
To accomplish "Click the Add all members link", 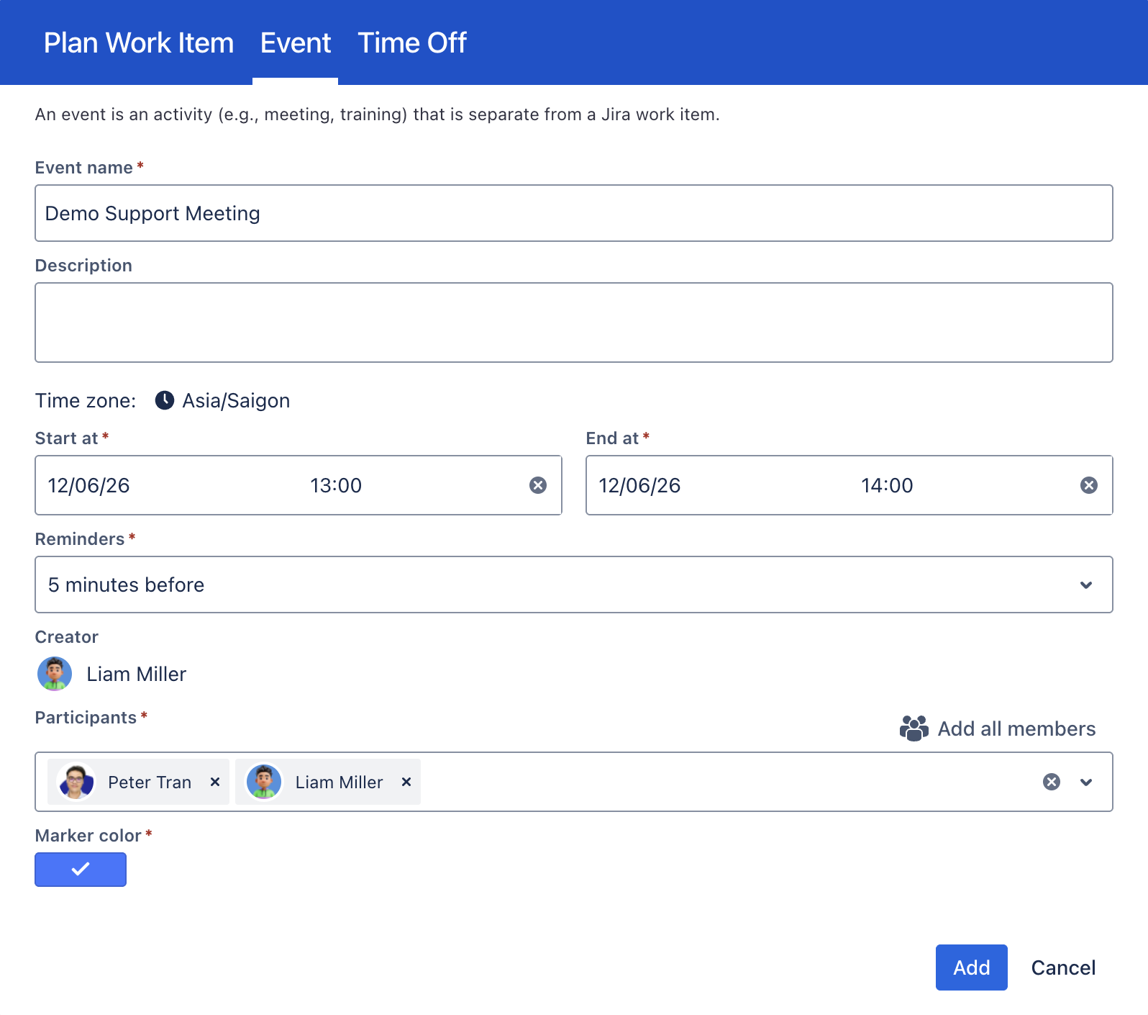I will 1016,729.
